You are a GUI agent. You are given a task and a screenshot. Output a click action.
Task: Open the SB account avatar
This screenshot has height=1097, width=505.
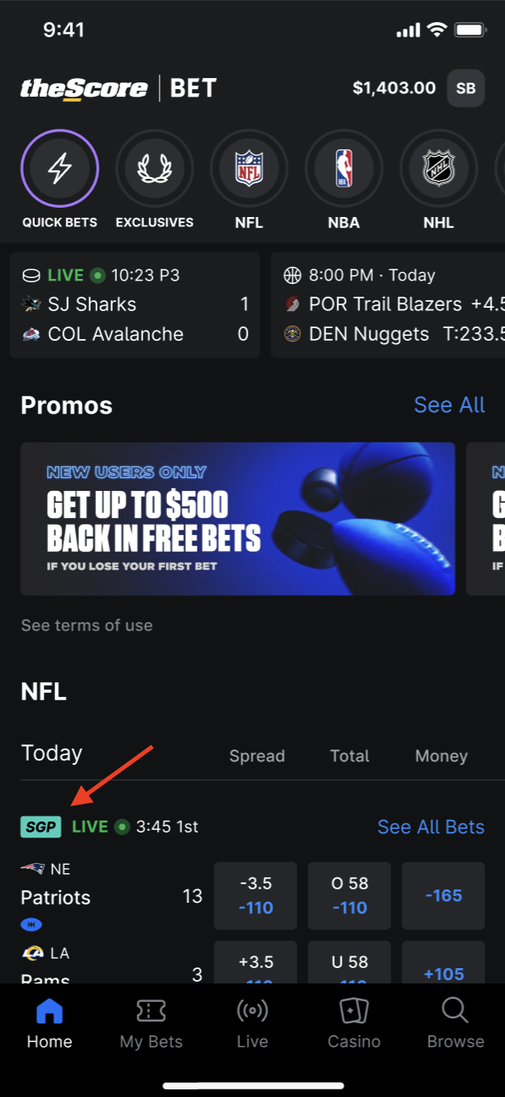click(x=466, y=88)
